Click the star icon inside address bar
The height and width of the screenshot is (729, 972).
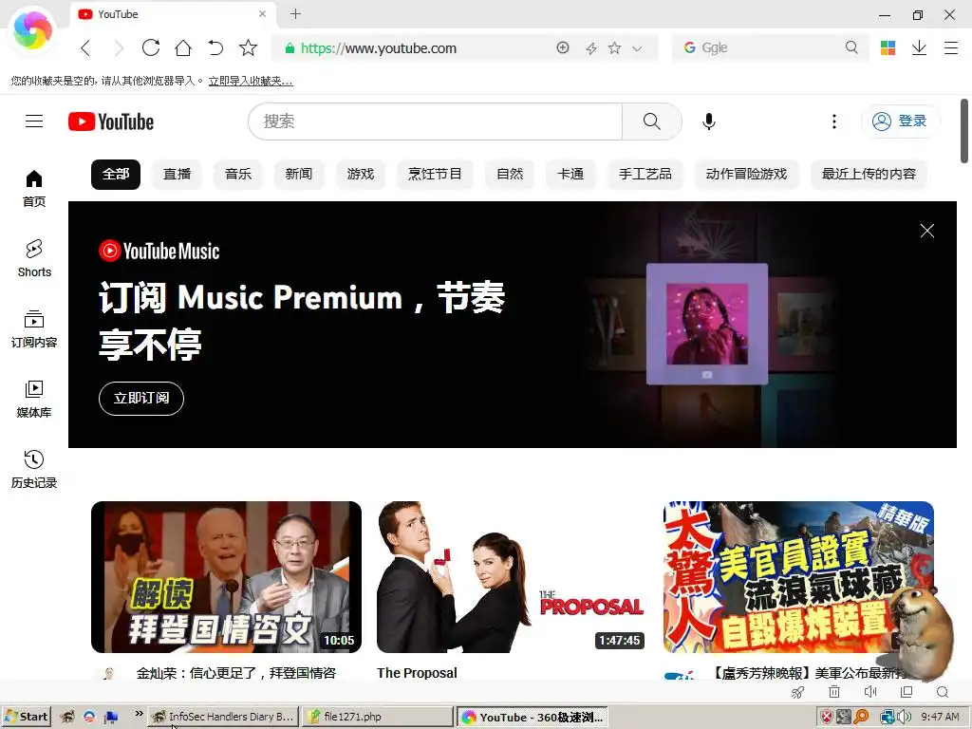pyautogui.click(x=614, y=47)
